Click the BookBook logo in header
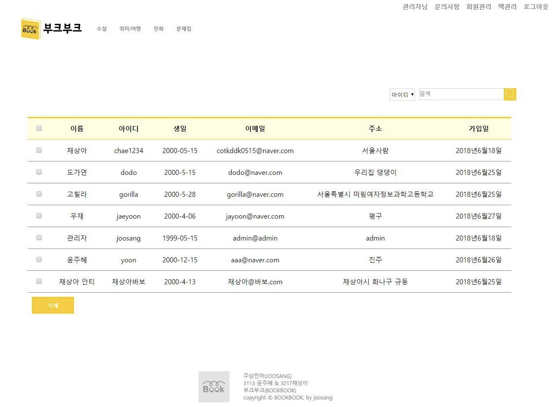The width and height of the screenshot is (560, 407). tap(51, 29)
